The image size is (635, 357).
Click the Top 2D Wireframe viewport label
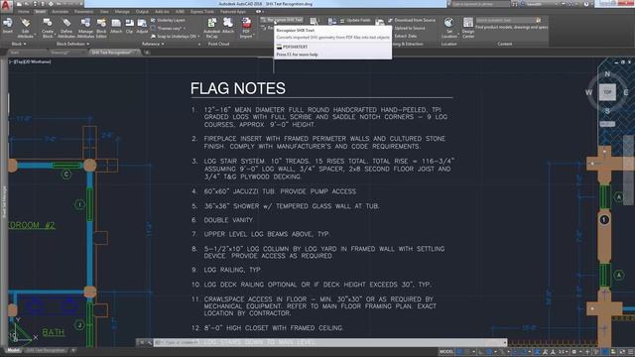(x=31, y=61)
